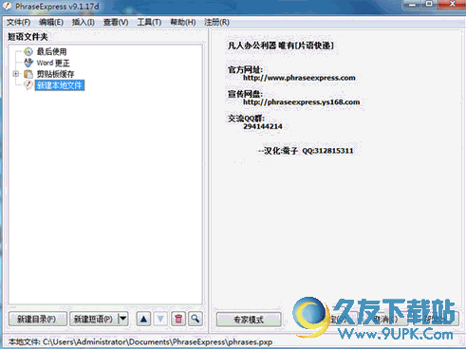Minimize the PhraseExpress window
The image size is (466, 349).
click(x=412, y=4)
